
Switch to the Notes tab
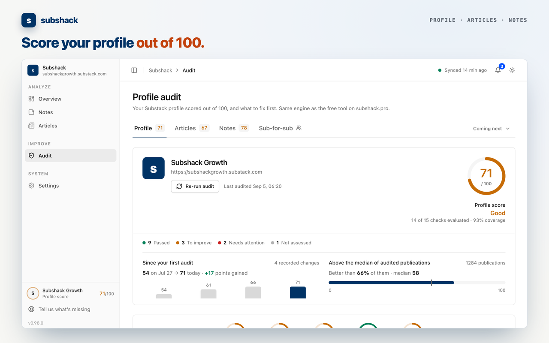point(234,128)
